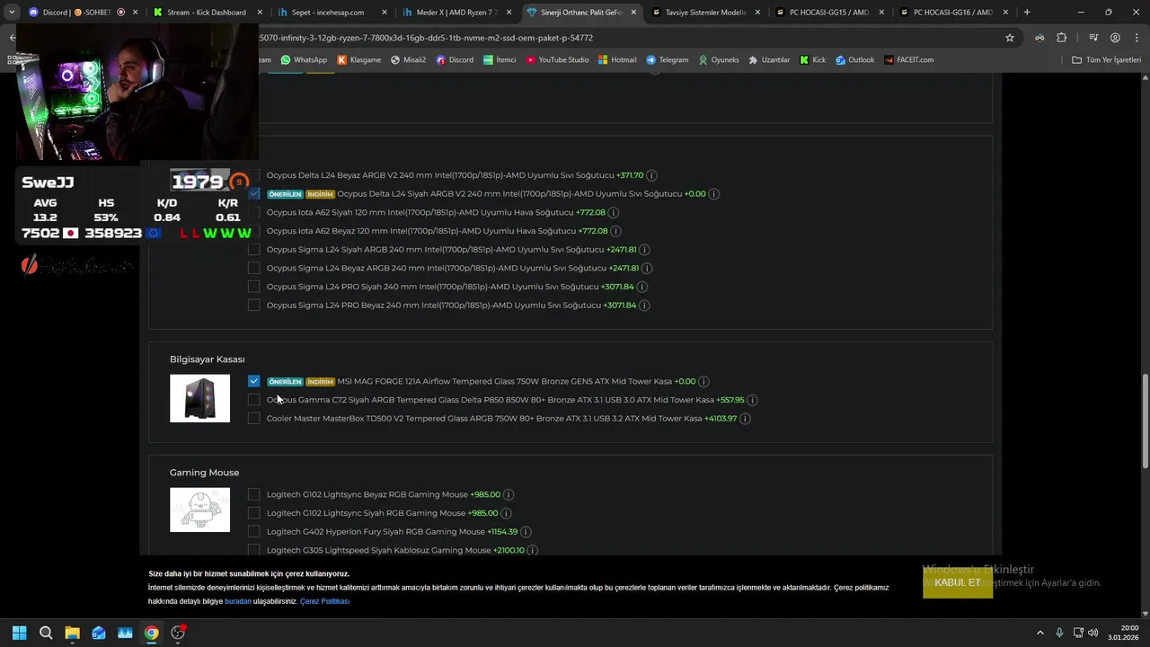This screenshot has height=647, width=1150.
Task: Select Cooler Master MasterBox TD500 V2 checkbox
Action: click(x=254, y=418)
